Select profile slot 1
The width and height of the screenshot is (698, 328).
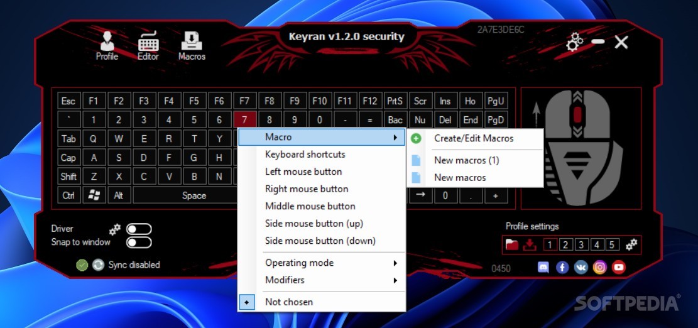click(550, 245)
